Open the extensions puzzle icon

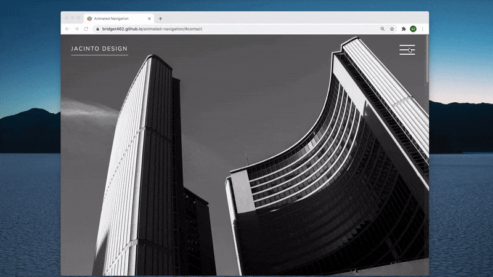[x=404, y=29]
